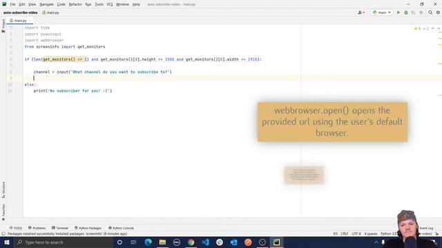442x248 pixels.
Task: Go to previous highlighted error arrow
Action: coord(433,28)
